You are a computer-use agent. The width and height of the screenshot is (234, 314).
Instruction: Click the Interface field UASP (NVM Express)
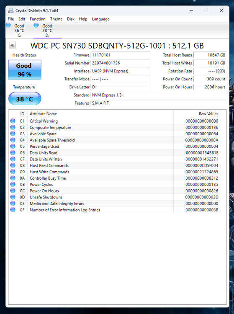tap(121, 71)
